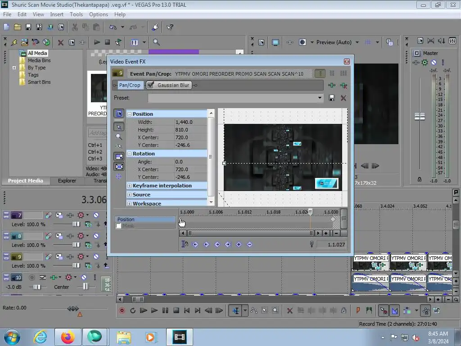Click the Pan/Crop plug-in button
This screenshot has height=346, width=461.
point(129,85)
